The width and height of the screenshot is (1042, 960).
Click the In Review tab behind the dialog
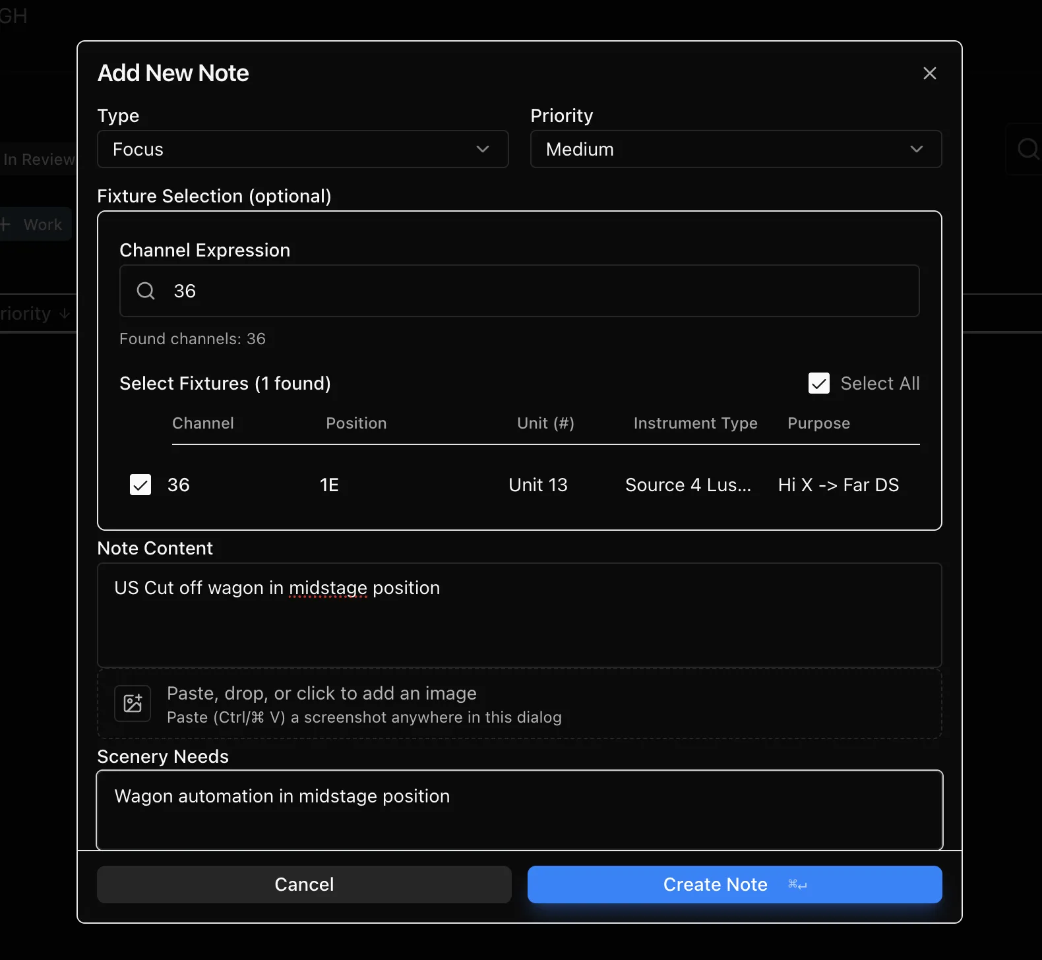click(x=38, y=160)
